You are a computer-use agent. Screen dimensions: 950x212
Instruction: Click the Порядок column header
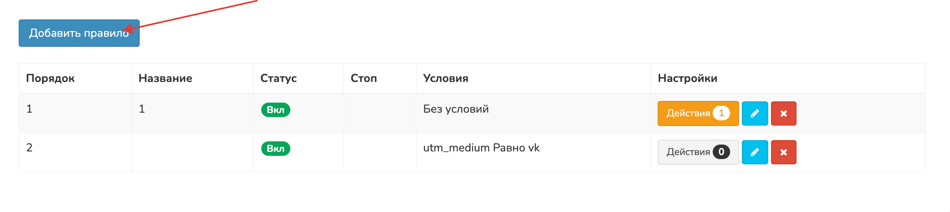pyautogui.click(x=50, y=78)
